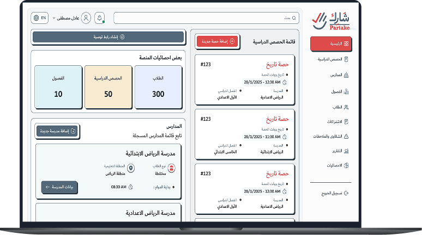422x235 pixels.
Task: Click the notification bell icon
Action: [99, 18]
